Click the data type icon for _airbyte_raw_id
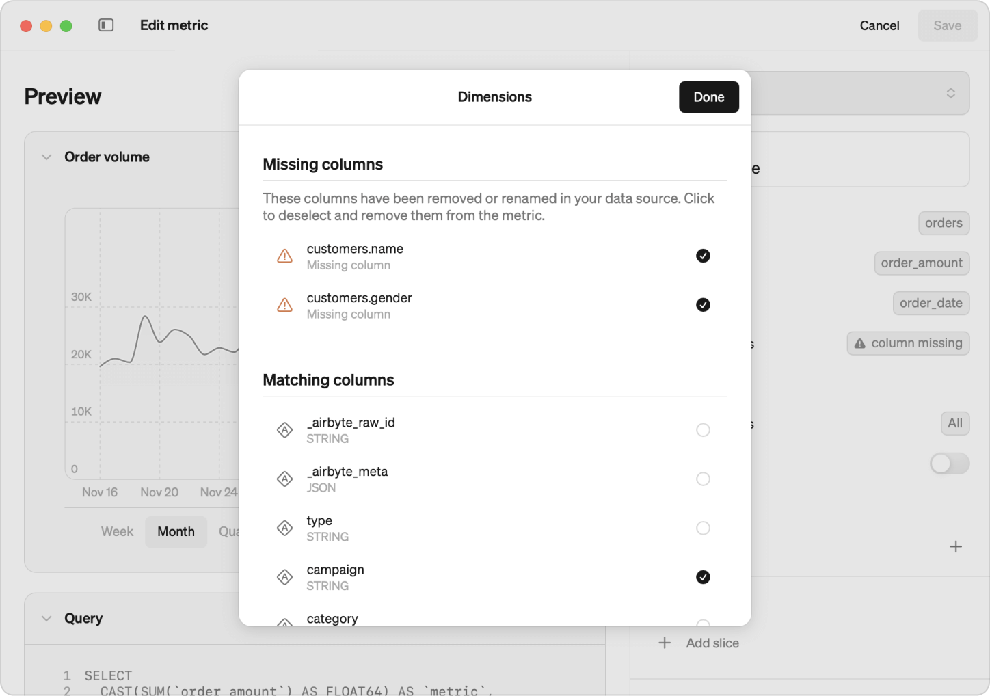The image size is (990, 696). tap(284, 430)
